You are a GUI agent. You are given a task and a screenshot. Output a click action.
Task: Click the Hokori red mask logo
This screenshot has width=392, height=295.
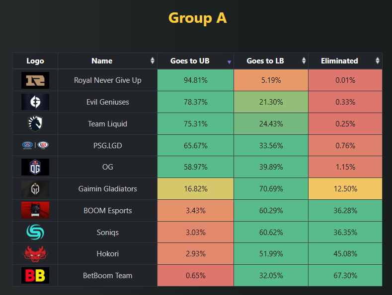tap(35, 254)
